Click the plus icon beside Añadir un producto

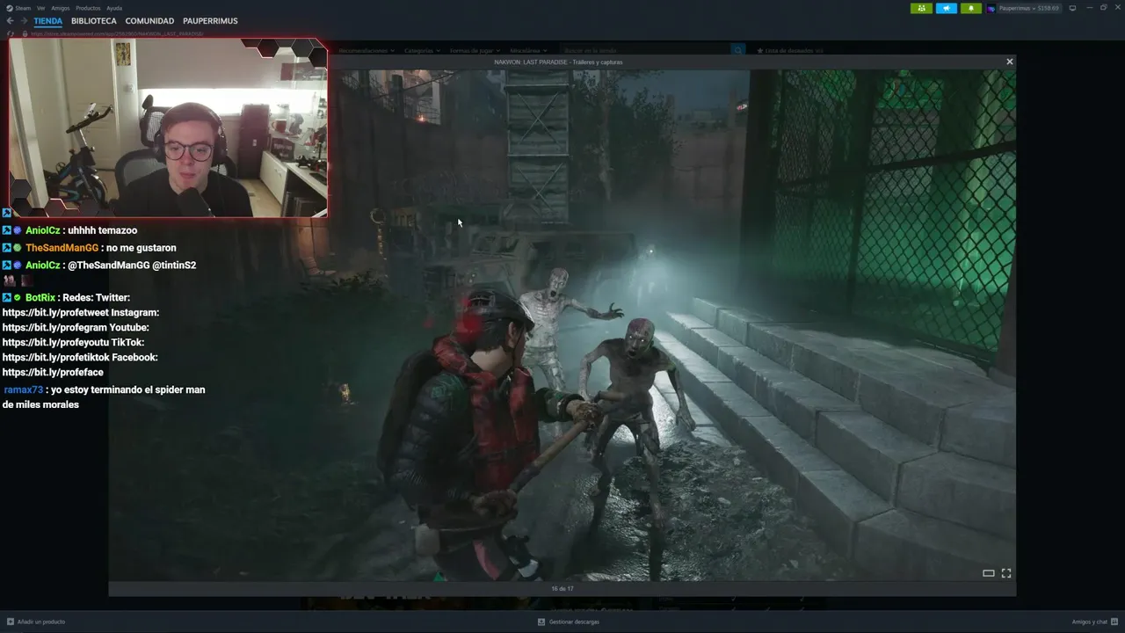10,622
